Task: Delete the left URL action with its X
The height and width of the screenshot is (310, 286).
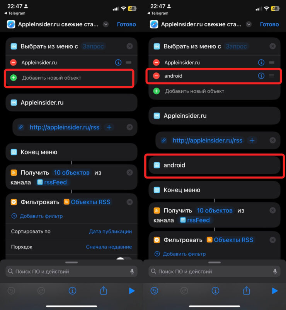Action: click(130, 127)
